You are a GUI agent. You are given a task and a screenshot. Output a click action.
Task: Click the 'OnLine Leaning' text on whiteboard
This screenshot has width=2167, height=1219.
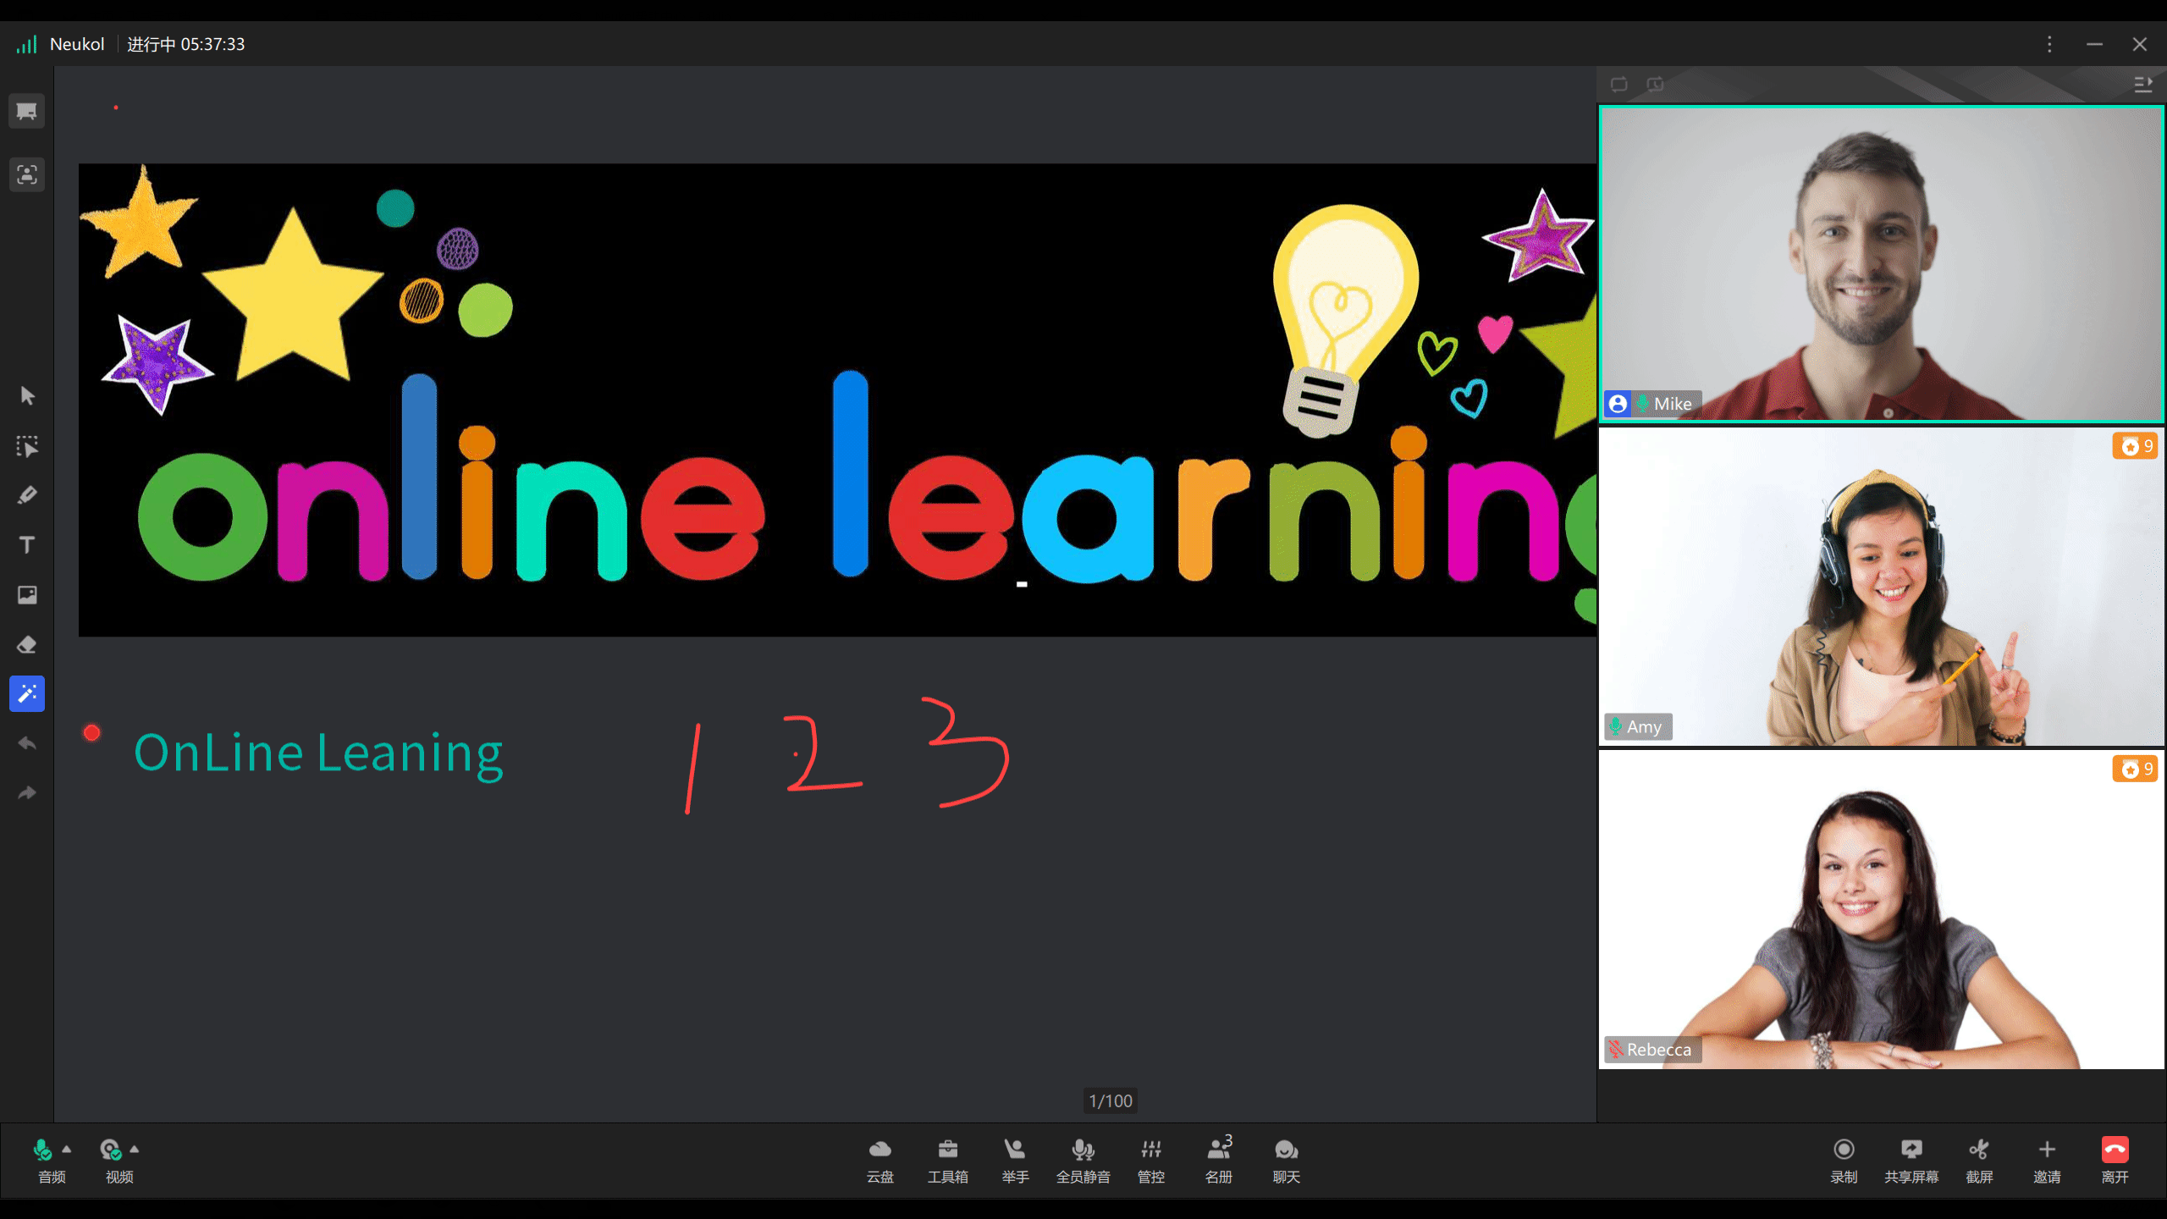318,753
